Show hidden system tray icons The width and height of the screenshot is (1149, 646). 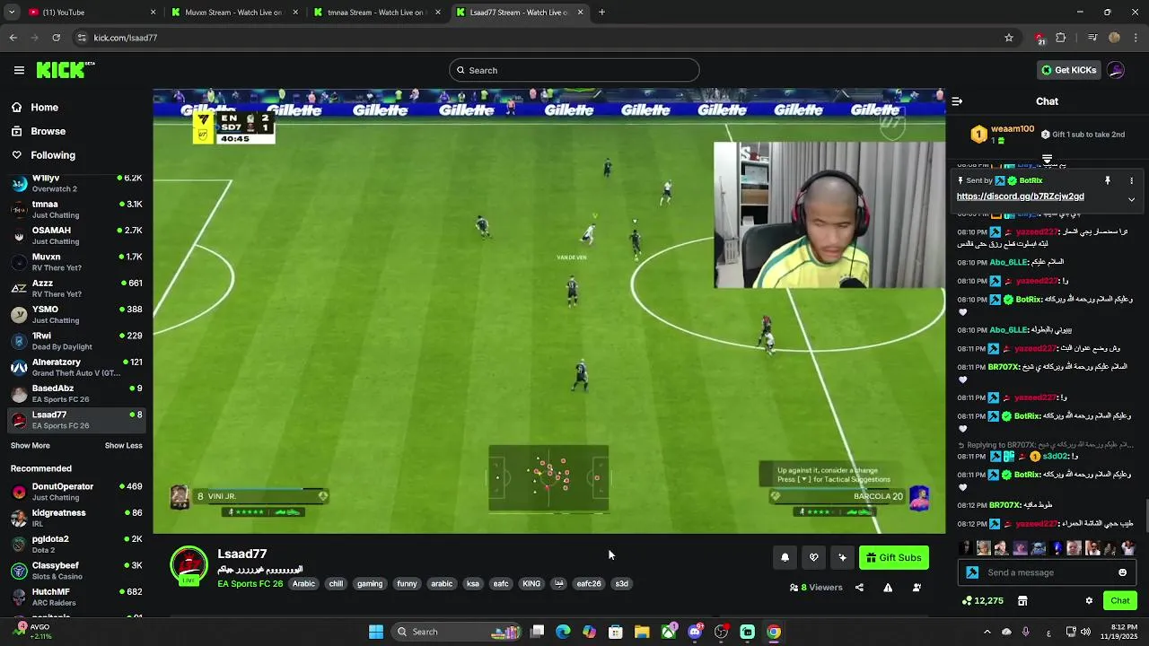[x=987, y=632]
